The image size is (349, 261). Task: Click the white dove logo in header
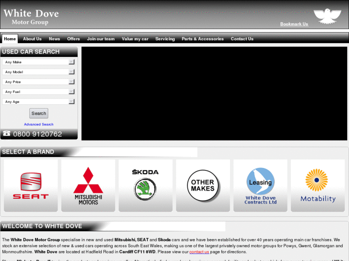pos(327,16)
